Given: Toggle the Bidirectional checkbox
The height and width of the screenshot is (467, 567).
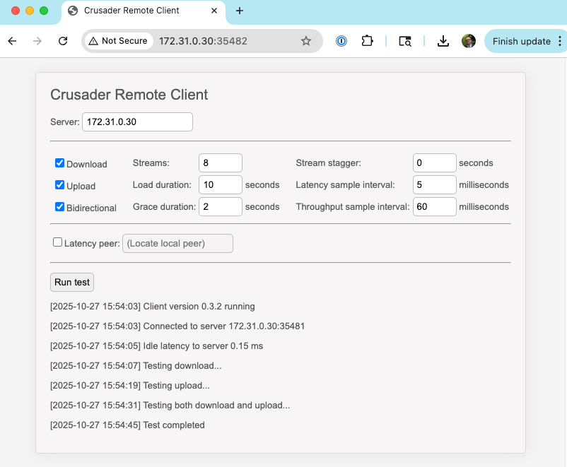Looking at the screenshot, I should pos(60,207).
